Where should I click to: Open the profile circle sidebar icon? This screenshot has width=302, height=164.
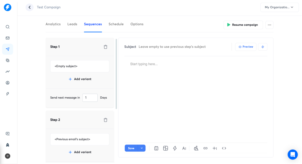click(x=7, y=83)
